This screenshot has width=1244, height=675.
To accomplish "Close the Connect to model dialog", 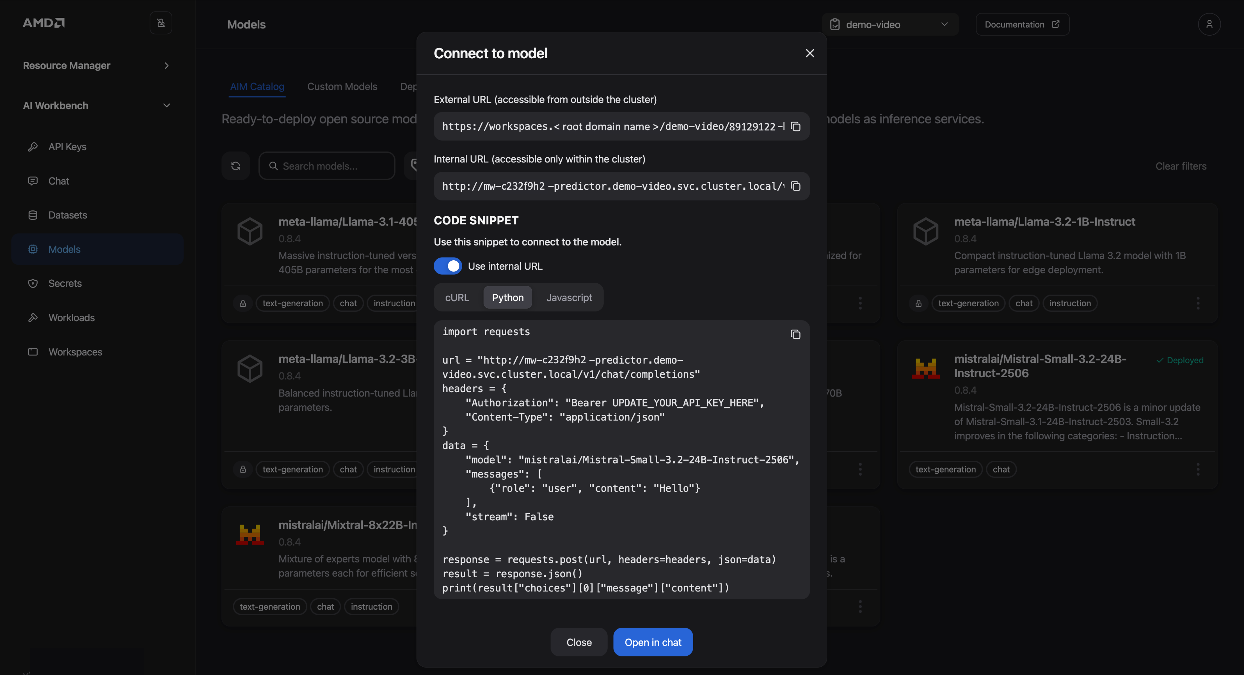I will [810, 53].
